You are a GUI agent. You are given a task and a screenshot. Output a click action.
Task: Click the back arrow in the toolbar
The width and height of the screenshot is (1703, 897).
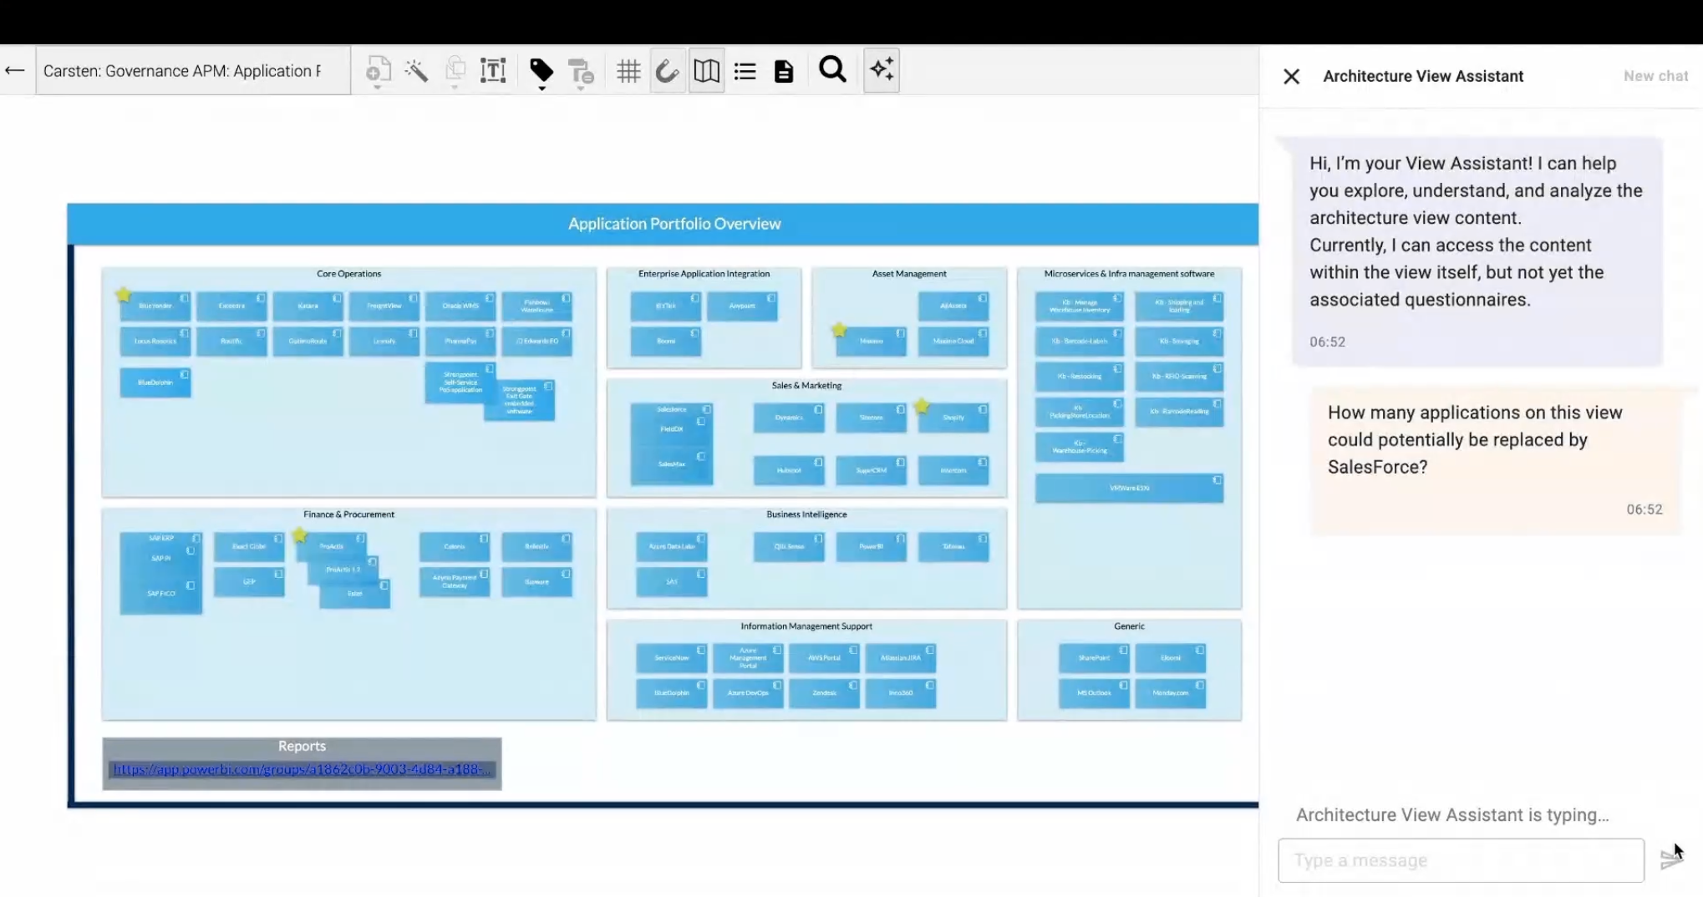coord(15,71)
